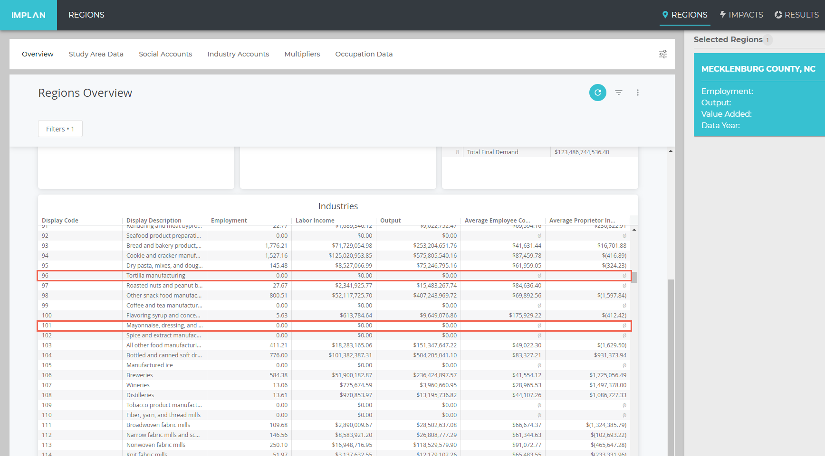Click the 1,776.21 employment value
Viewport: 825px width, 456px height.
(x=276, y=246)
